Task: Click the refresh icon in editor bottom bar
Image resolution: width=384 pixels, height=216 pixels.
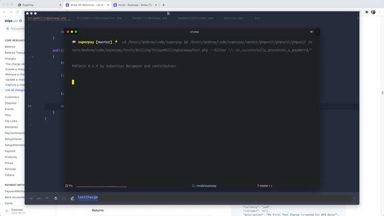Action: click(x=56, y=199)
